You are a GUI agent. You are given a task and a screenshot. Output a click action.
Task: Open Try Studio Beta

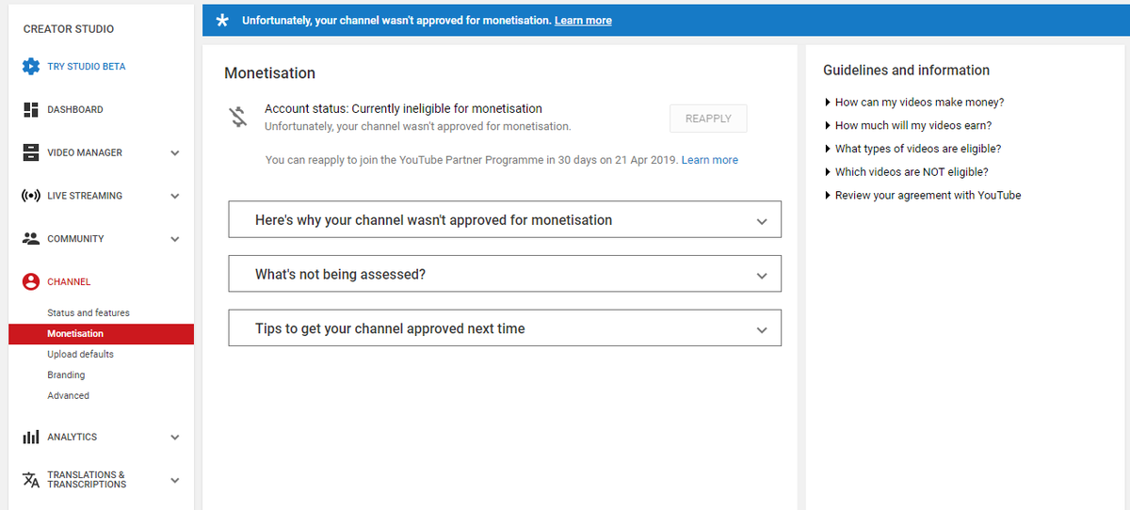pos(87,67)
